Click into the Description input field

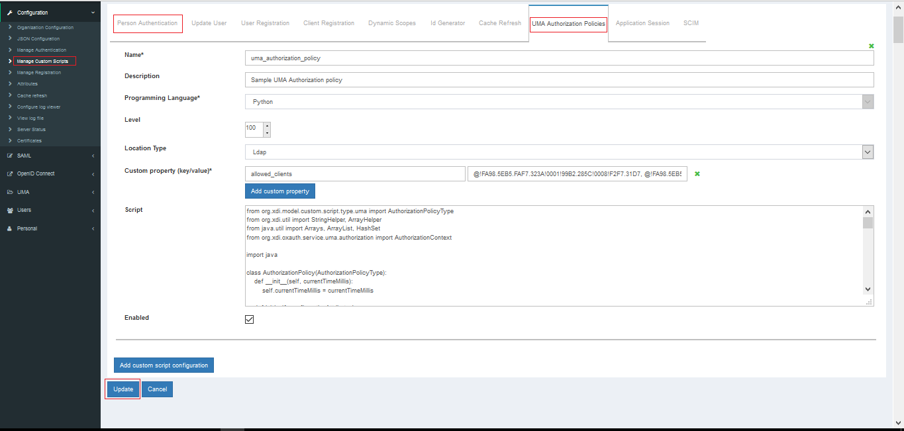click(559, 80)
